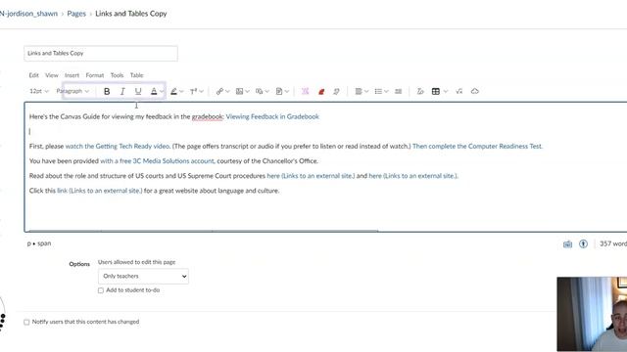Apply the background highlight color

(x=173, y=91)
